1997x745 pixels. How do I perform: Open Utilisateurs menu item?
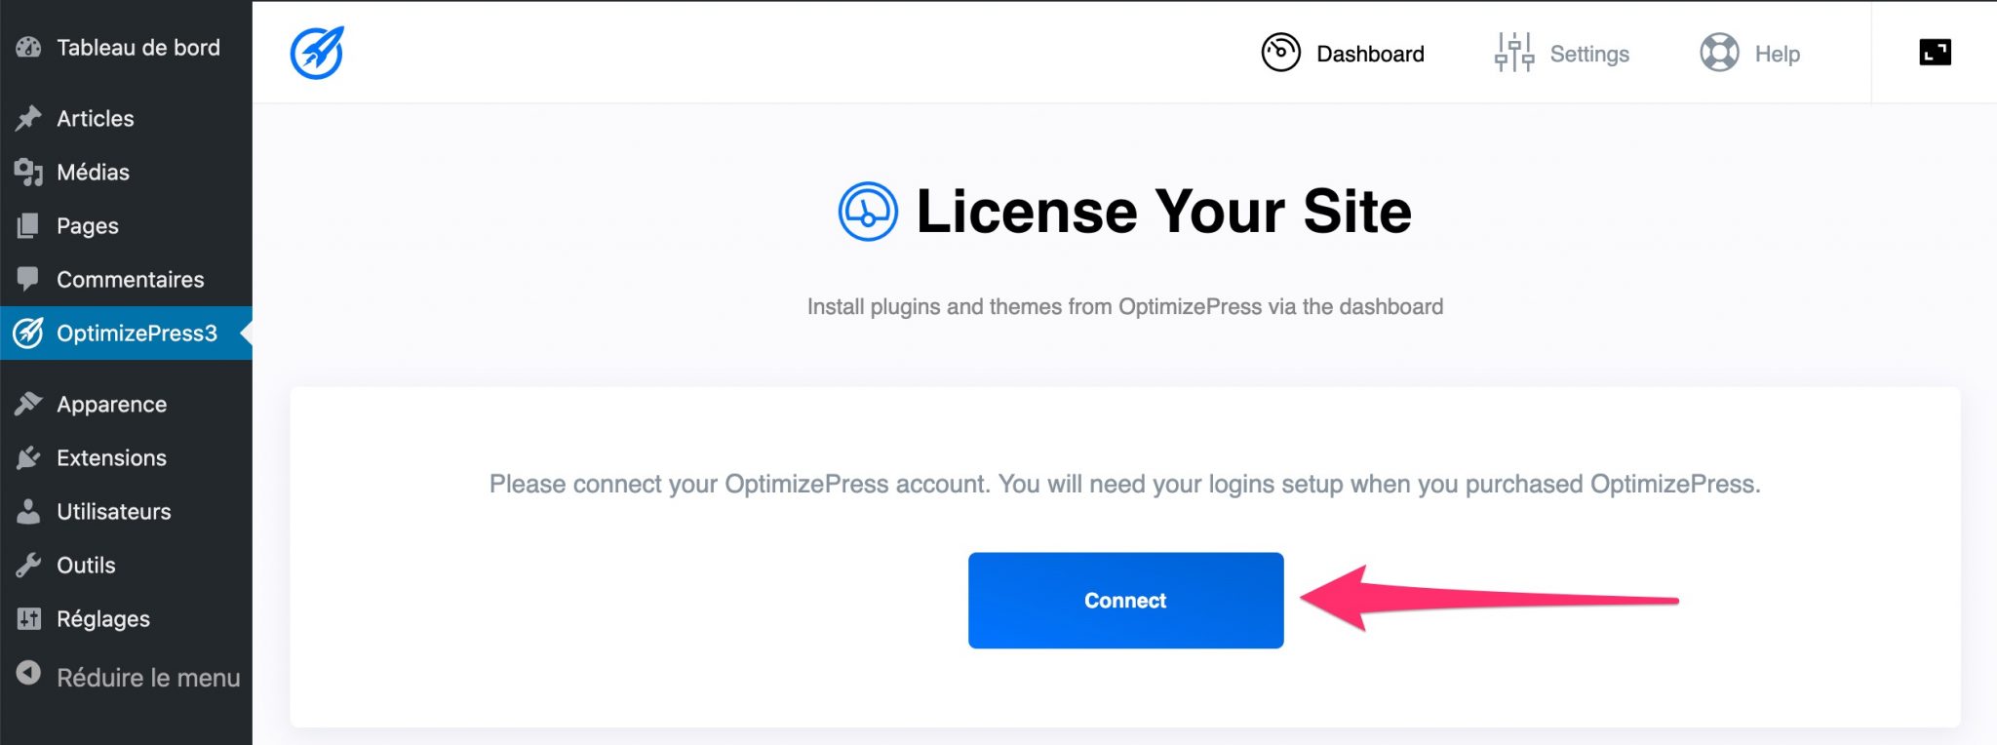point(126,511)
